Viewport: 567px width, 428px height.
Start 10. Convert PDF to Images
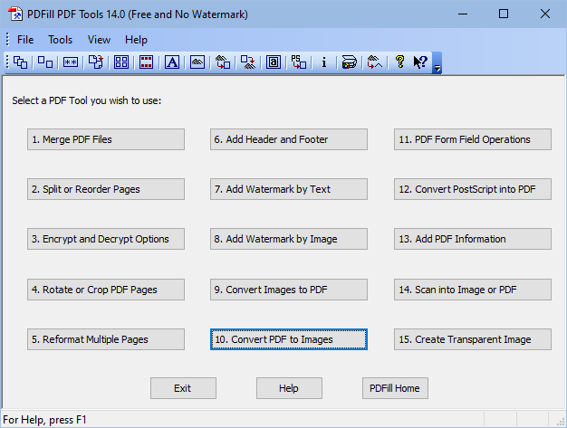[x=289, y=339]
